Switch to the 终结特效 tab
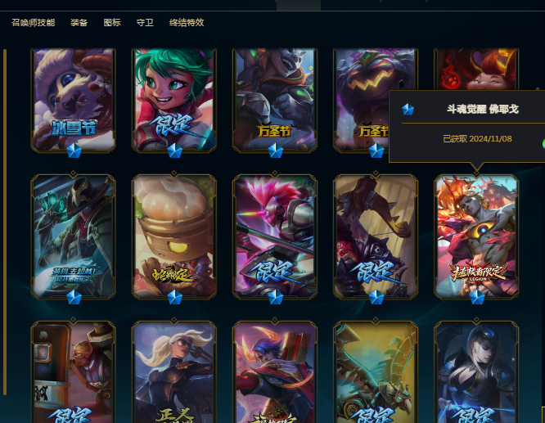545x423 pixels. click(x=187, y=23)
